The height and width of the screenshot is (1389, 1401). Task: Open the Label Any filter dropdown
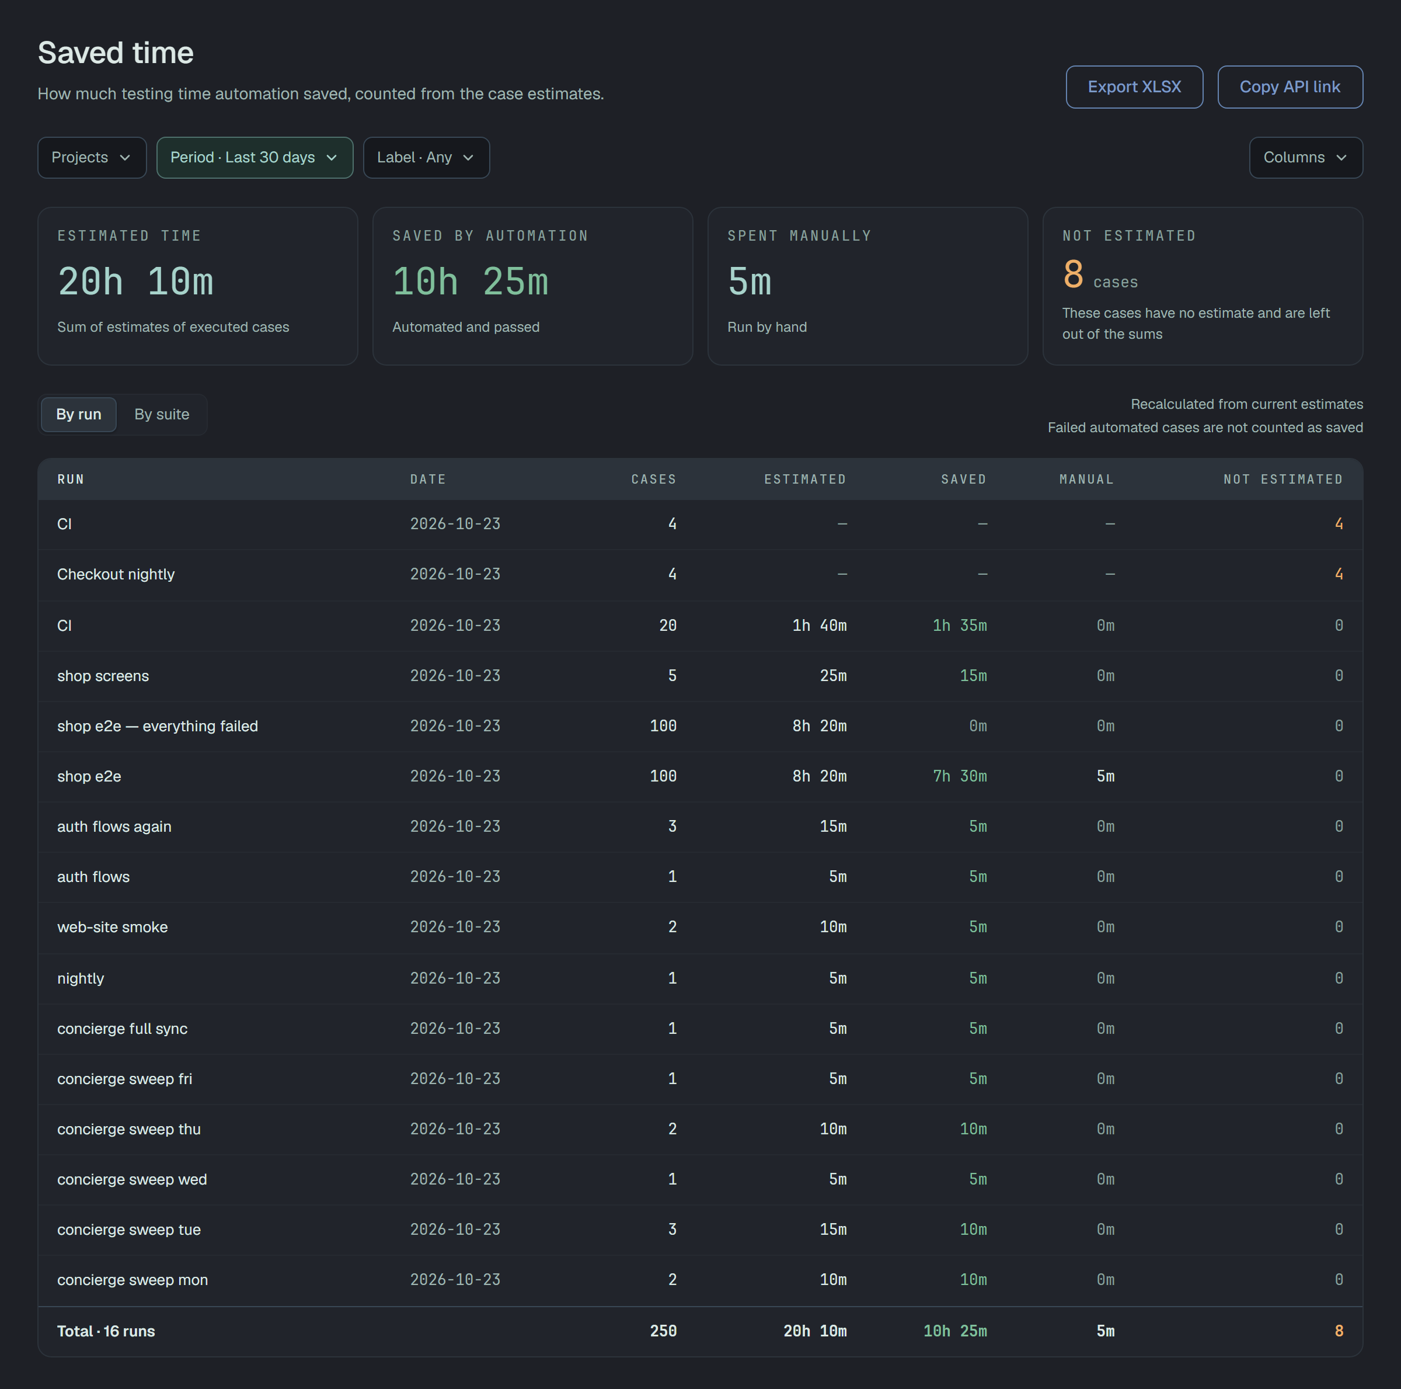coord(426,158)
